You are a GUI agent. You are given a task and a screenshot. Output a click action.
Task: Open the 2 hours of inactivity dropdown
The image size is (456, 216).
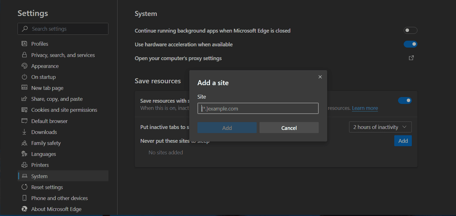pos(380,127)
